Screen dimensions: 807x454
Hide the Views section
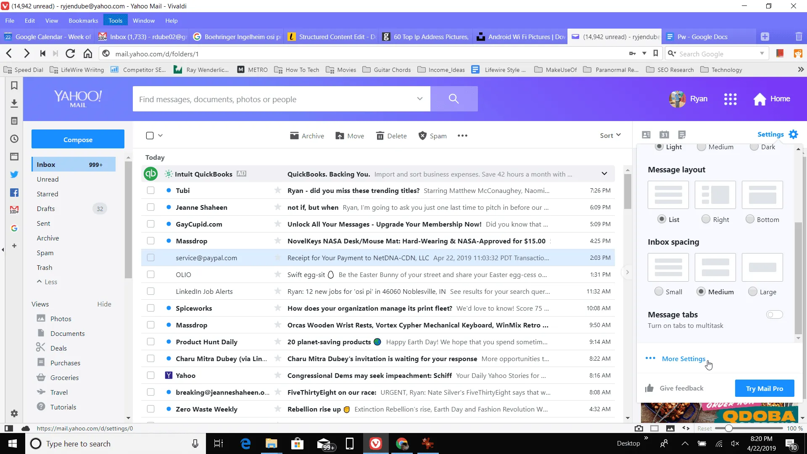coord(104,304)
